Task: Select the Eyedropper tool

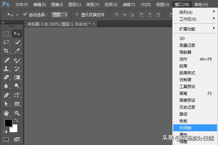Action: pos(17,50)
